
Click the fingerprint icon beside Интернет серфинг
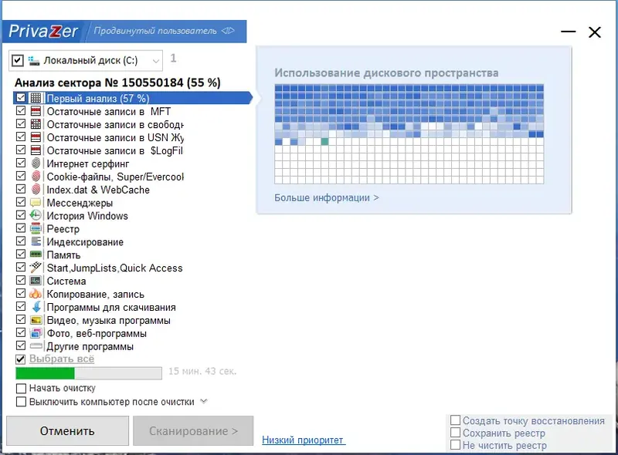36,163
